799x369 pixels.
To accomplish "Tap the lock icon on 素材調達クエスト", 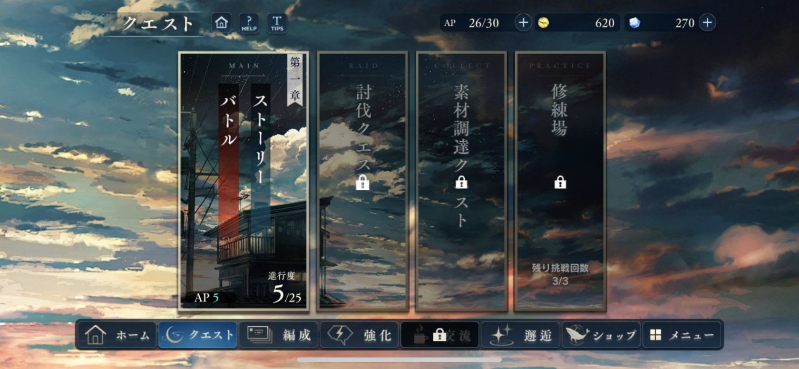I will point(461,182).
